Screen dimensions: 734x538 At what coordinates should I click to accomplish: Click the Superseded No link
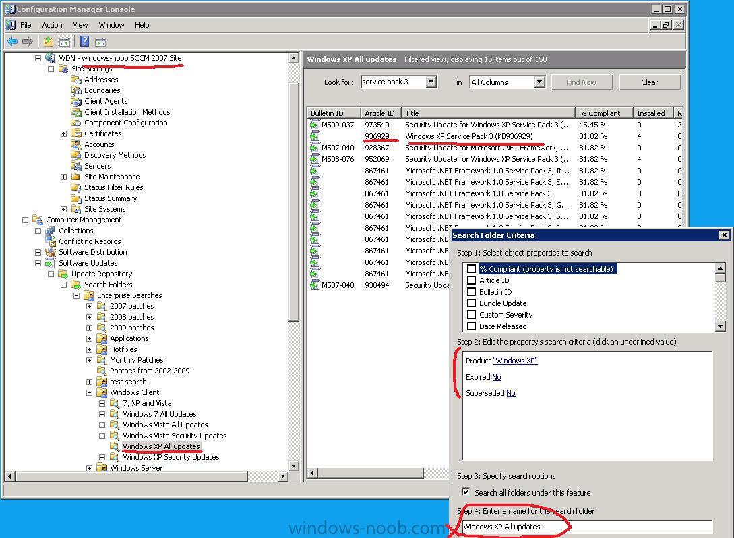[x=511, y=393]
